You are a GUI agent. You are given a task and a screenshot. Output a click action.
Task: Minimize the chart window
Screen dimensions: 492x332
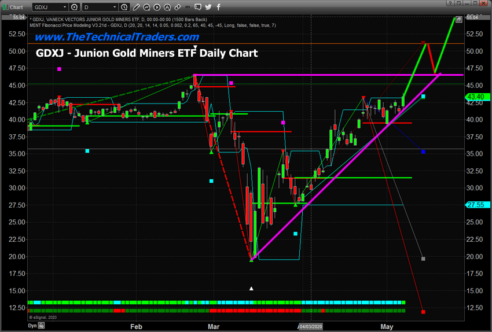pyautogui.click(x=467, y=3)
